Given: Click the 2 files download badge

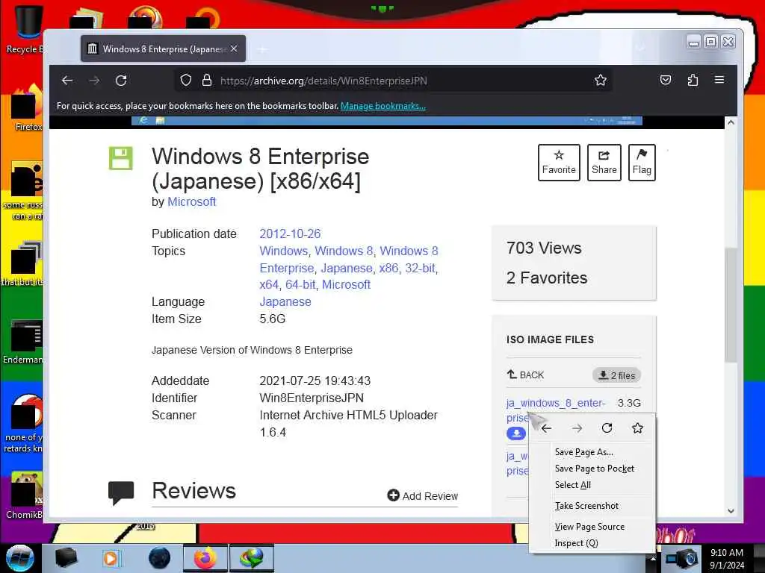Looking at the screenshot, I should pos(616,375).
